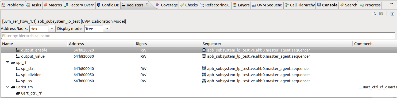Click sequencer gear icon in output_enable row

[204, 50]
